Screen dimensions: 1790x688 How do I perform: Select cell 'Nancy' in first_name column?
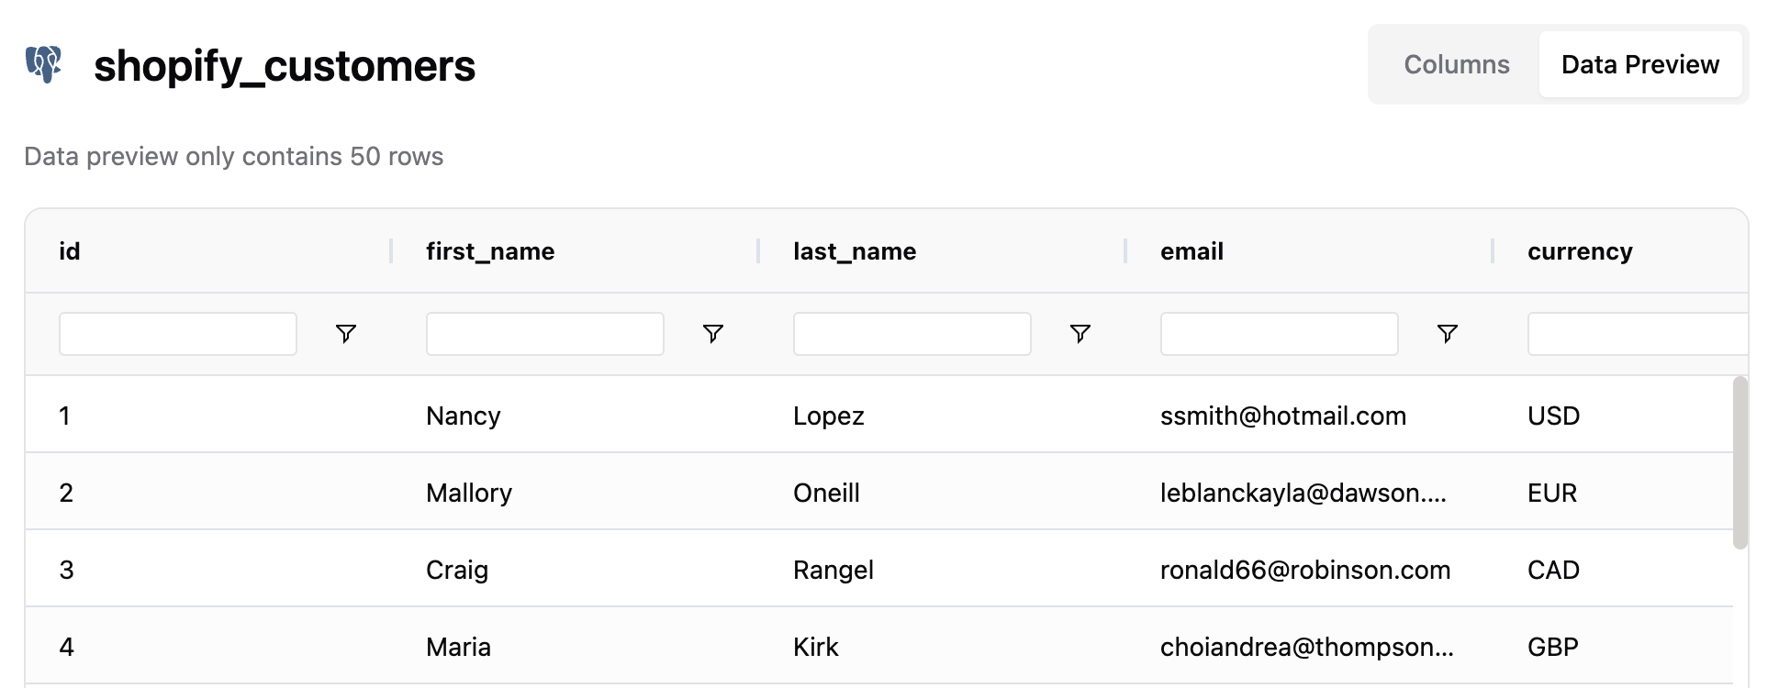click(x=464, y=416)
